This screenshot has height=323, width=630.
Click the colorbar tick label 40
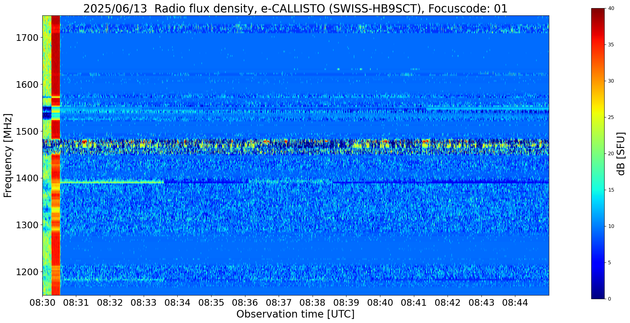tap(611, 8)
